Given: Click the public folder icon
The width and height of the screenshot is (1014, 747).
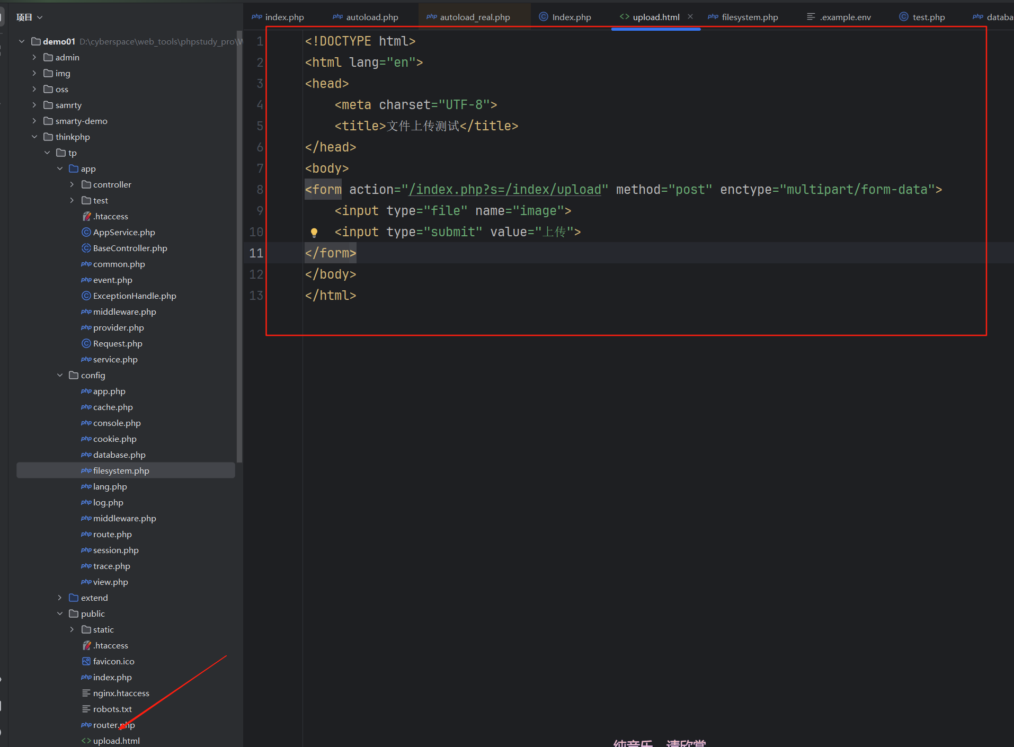Looking at the screenshot, I should pyautogui.click(x=74, y=613).
